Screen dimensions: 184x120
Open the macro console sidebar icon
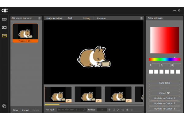4,27
